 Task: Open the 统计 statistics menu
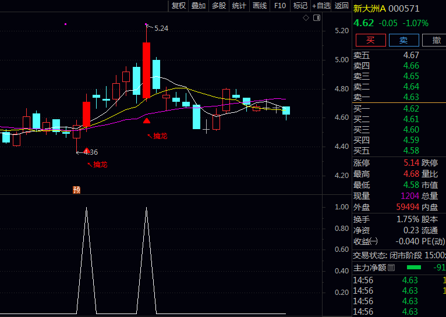pyautogui.click(x=239, y=6)
